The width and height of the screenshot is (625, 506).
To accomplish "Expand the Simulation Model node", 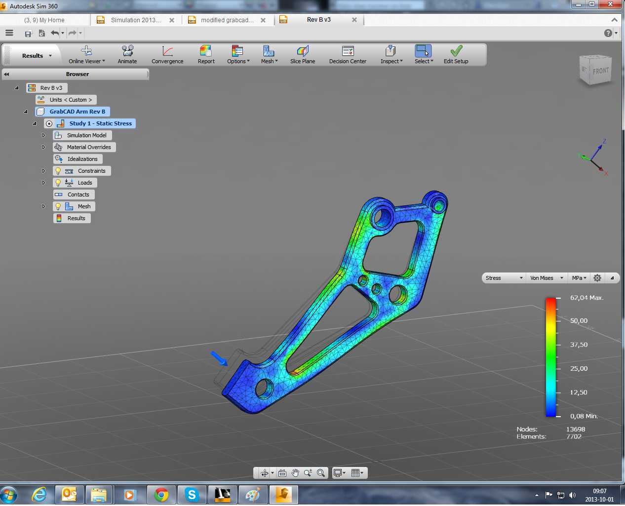I will tap(43, 135).
